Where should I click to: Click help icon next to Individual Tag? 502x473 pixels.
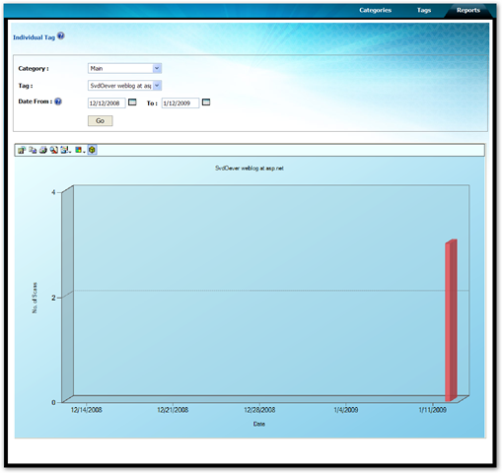[61, 35]
